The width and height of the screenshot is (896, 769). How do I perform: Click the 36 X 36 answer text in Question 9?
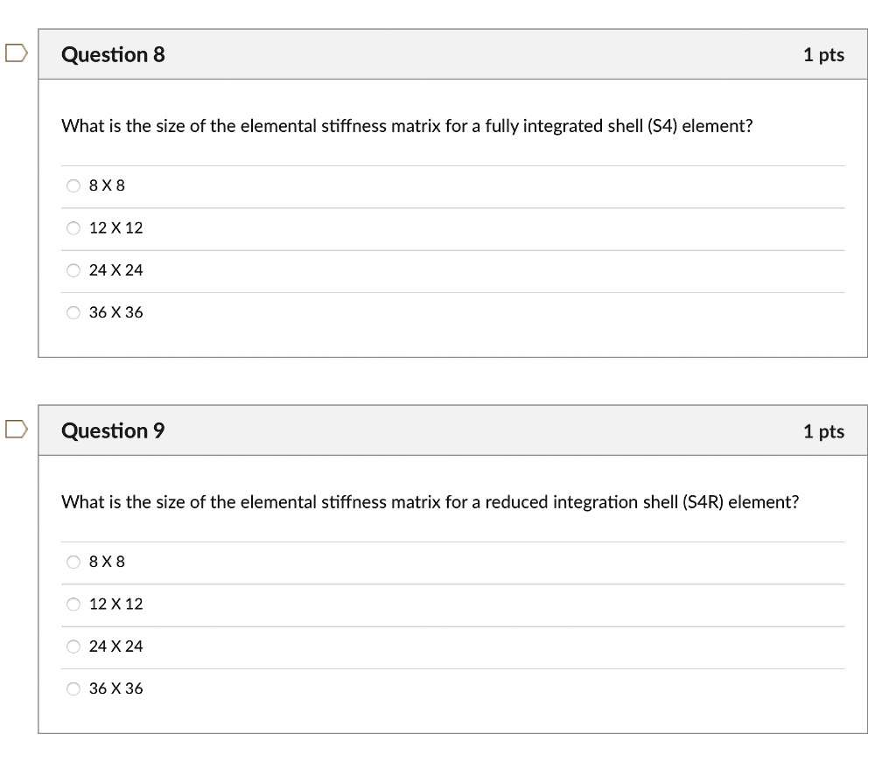coord(115,689)
